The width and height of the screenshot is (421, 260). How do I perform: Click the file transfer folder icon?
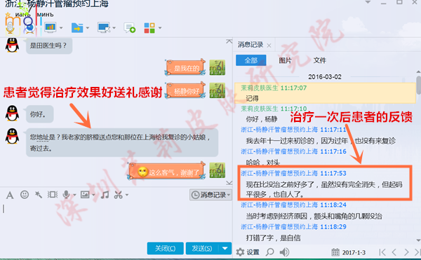pyautogui.click(x=77, y=27)
